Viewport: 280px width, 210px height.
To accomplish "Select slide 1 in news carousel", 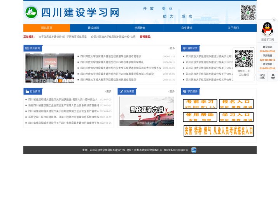I will tap(56, 81).
